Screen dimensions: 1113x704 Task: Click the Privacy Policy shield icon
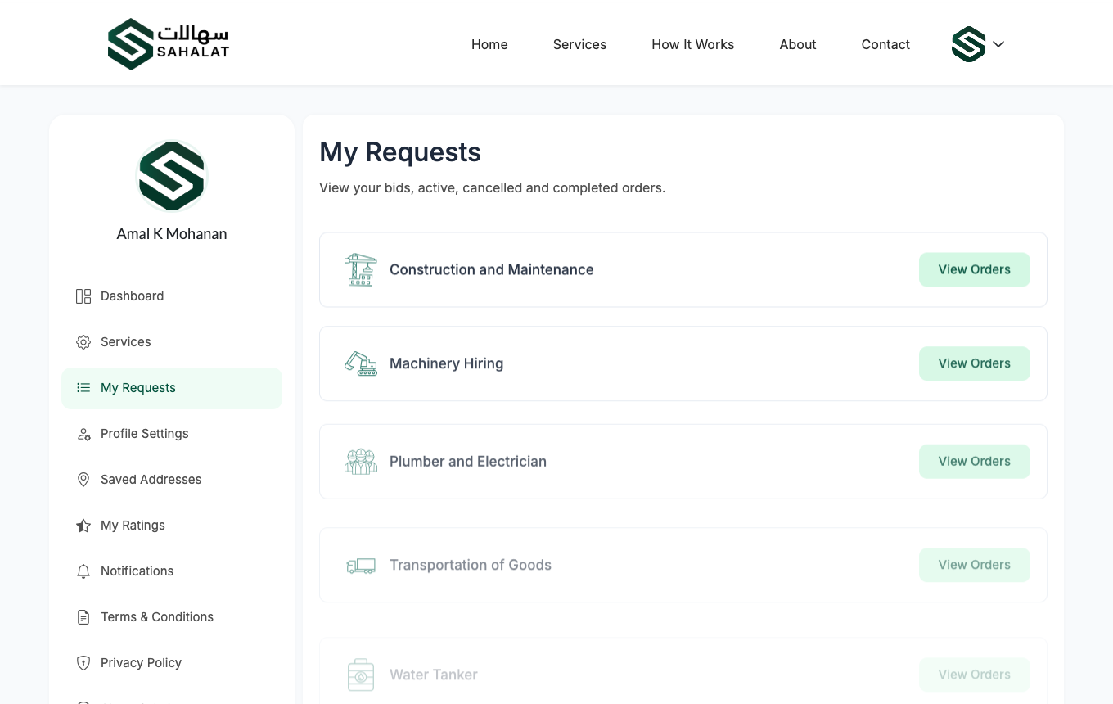coord(83,663)
